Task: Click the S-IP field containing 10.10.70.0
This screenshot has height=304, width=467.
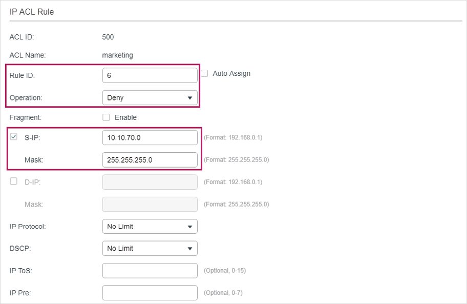Action: [150, 137]
